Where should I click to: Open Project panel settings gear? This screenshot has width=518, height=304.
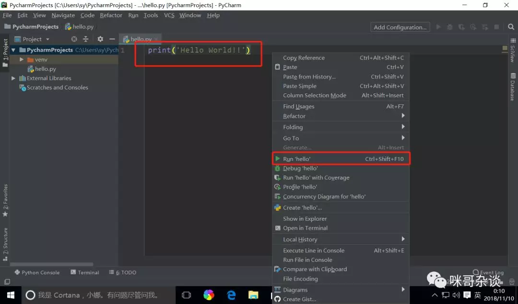(x=100, y=39)
